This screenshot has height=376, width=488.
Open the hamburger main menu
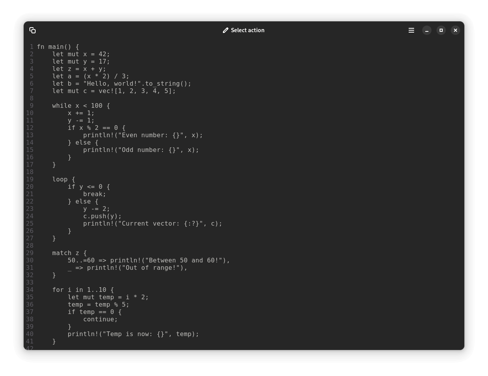411,30
